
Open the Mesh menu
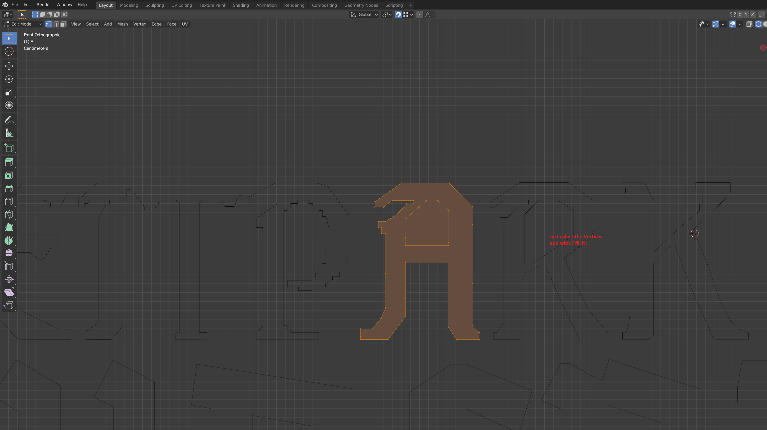click(122, 24)
